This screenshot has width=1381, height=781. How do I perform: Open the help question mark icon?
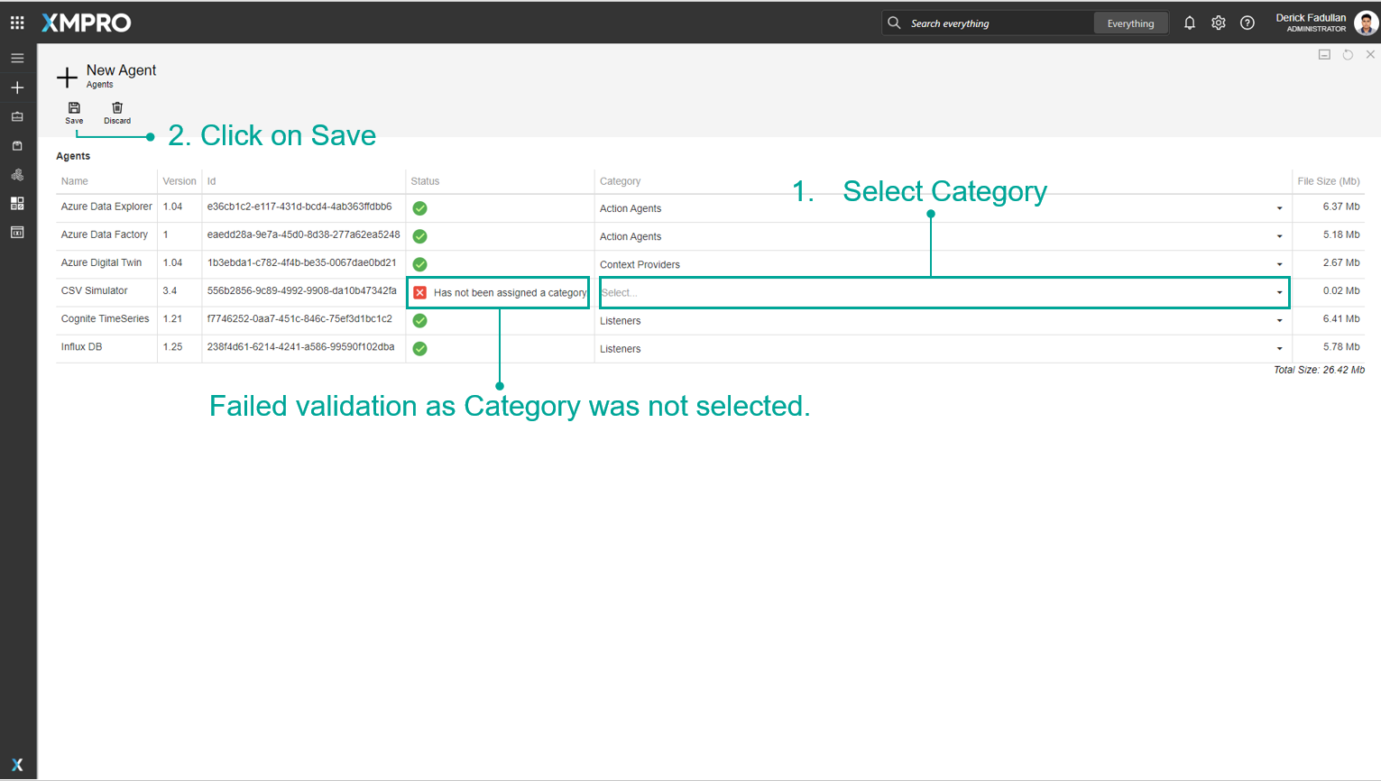[x=1247, y=23]
